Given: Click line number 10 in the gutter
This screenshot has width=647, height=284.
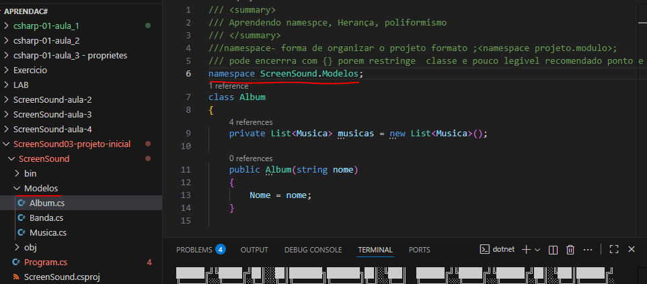Looking at the screenshot, I should (186, 146).
